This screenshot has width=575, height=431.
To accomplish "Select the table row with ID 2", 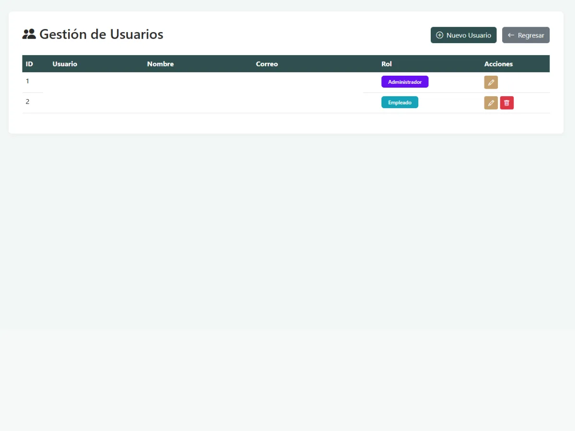I will 192,102.
